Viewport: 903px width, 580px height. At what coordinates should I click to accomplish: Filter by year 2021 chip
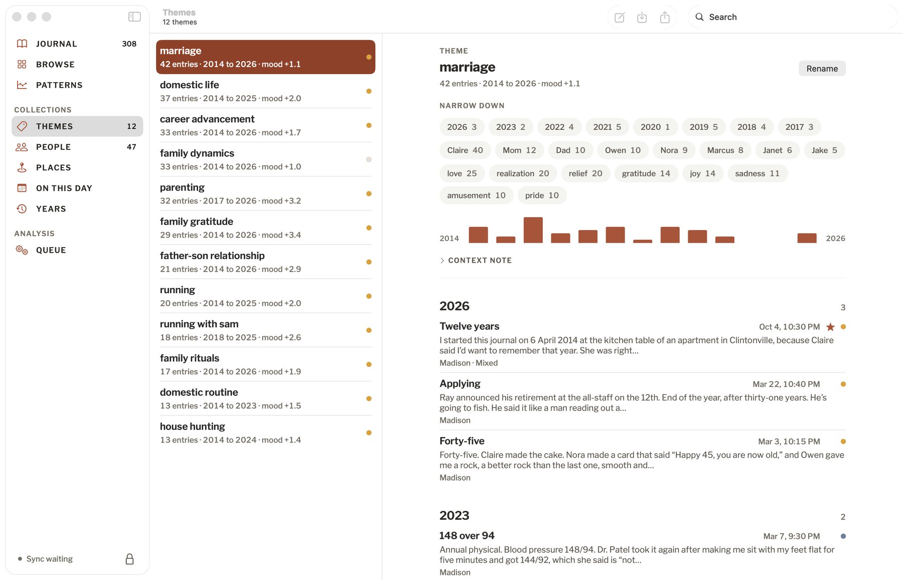coord(607,127)
